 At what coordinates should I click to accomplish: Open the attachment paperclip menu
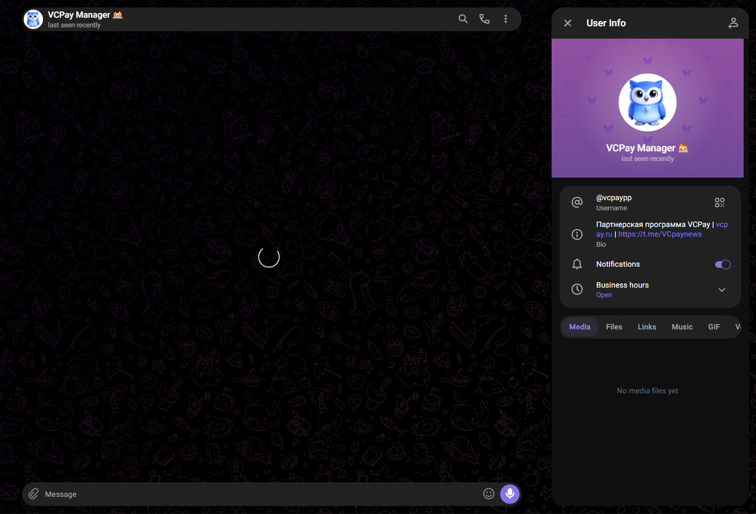click(34, 494)
